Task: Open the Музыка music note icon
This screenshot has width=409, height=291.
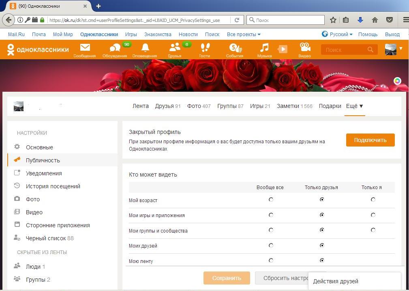Action: tap(264, 50)
